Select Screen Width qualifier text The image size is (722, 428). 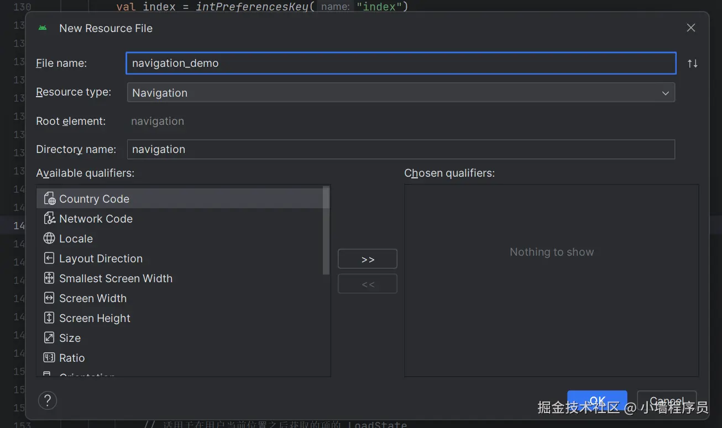(x=93, y=298)
